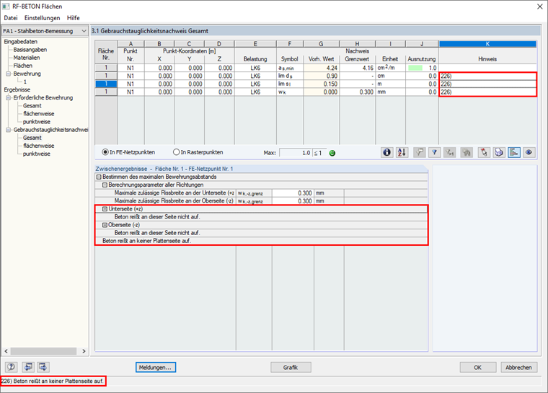Screen dimensions: 548x393
Task: Click the eye view icon
Action: (x=529, y=152)
